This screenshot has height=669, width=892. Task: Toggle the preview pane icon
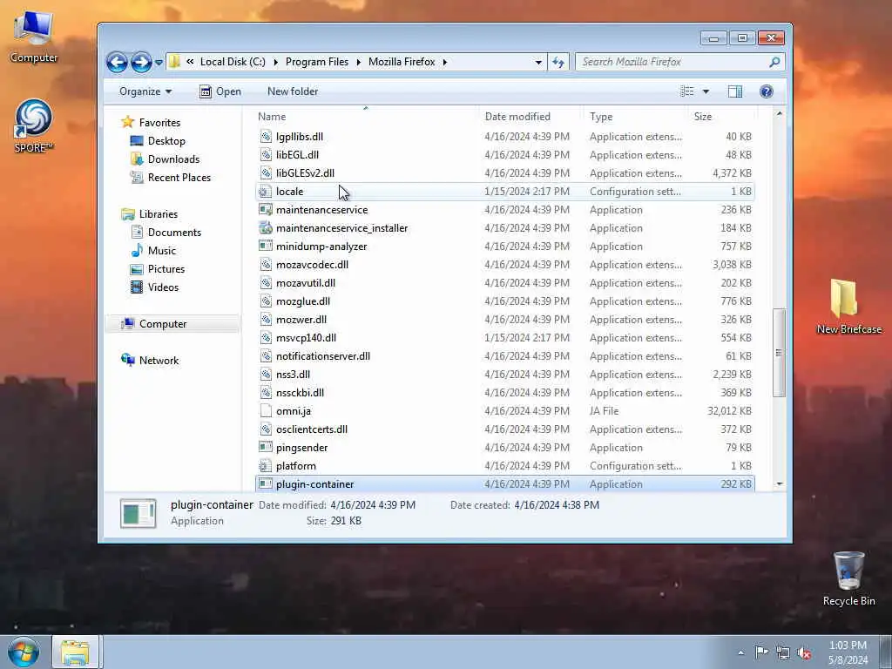click(x=735, y=91)
